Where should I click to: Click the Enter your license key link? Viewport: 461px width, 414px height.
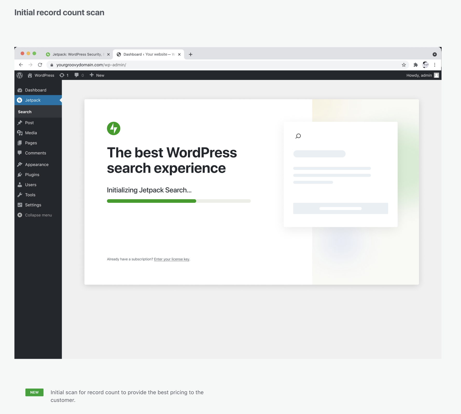[x=172, y=259]
